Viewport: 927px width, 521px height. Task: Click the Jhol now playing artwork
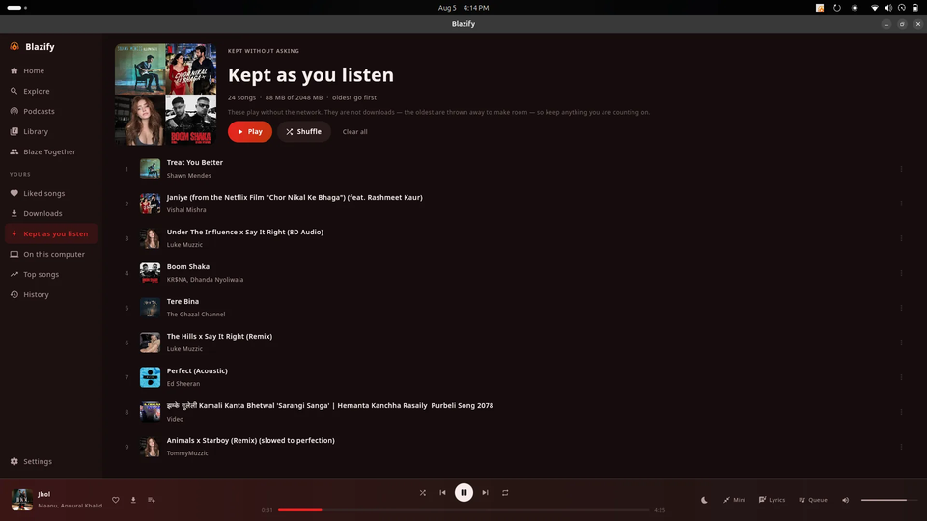pos(22,500)
